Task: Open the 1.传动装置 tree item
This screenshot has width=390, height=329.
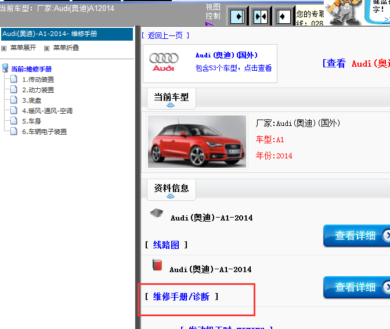Action: coord(38,79)
